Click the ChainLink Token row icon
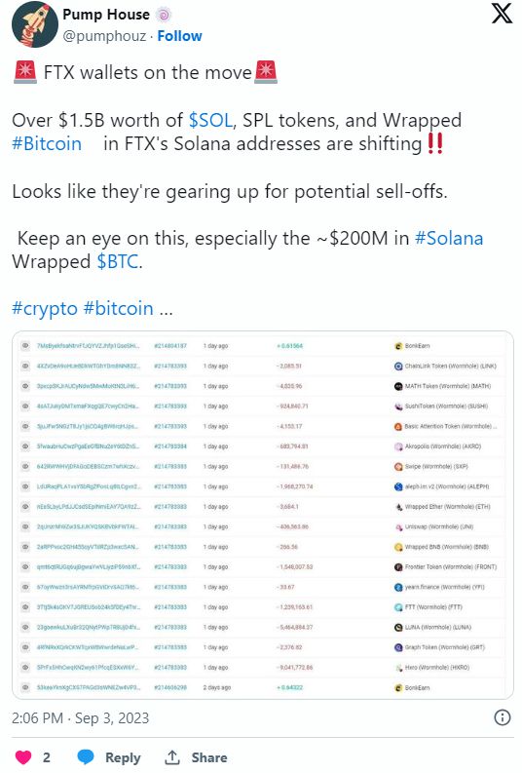Screen dimensions: 522x773 point(398,367)
